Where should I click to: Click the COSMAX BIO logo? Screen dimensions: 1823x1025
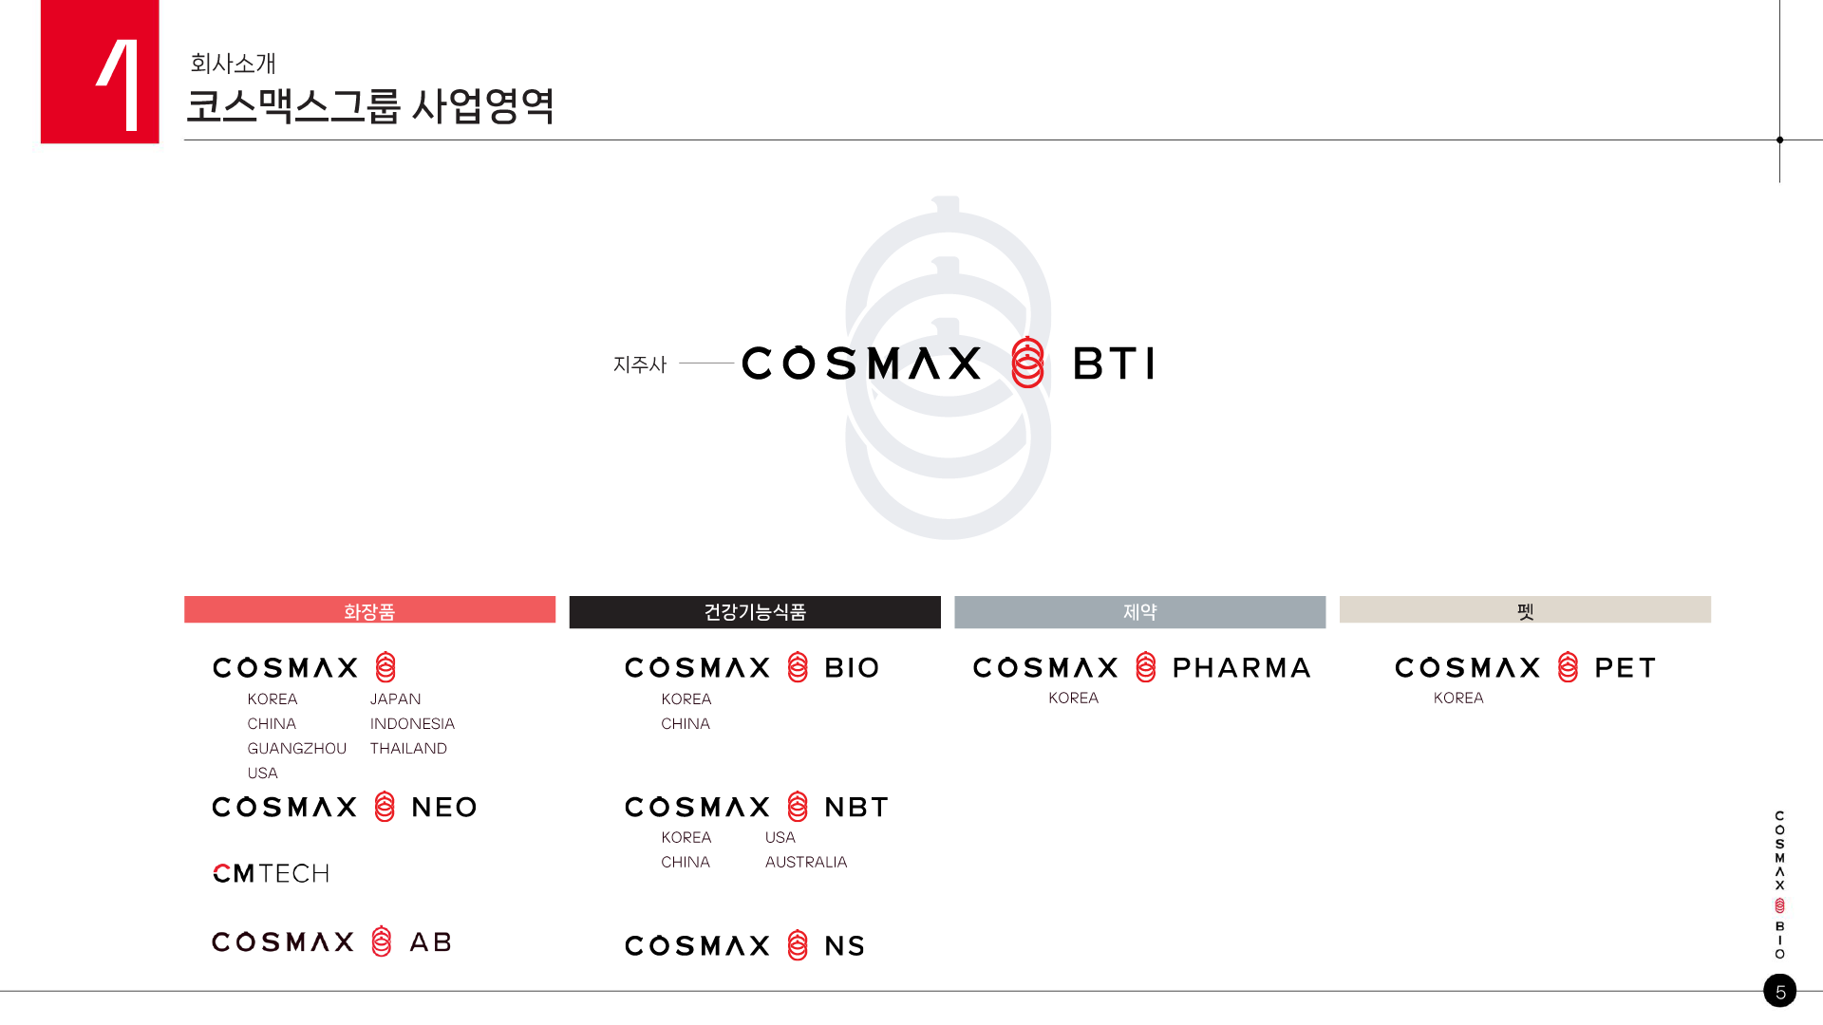(x=753, y=667)
